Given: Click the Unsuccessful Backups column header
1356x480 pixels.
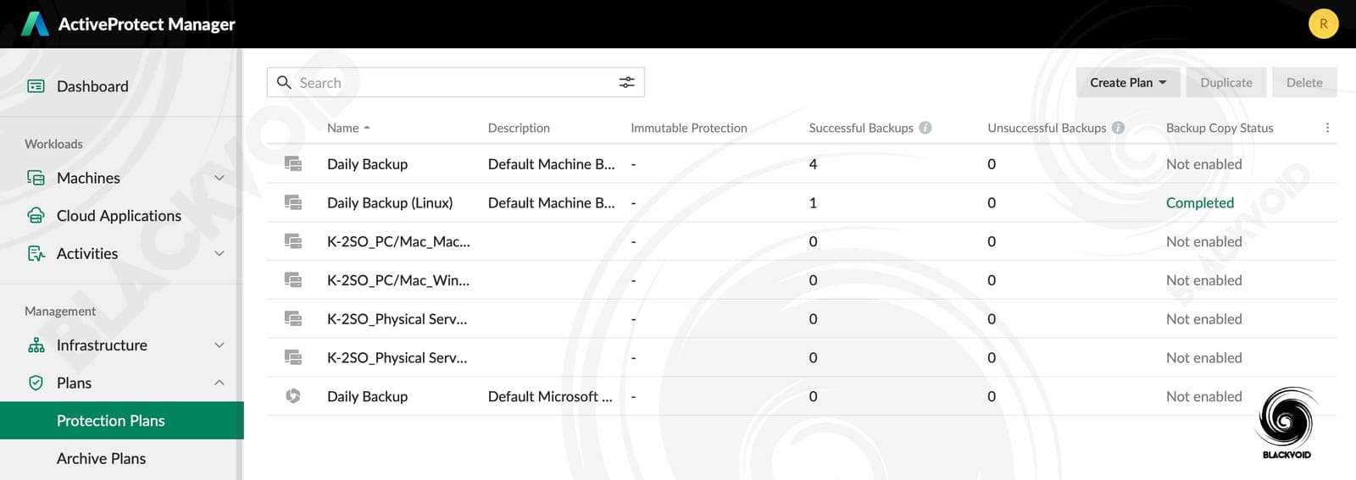Looking at the screenshot, I should (x=1047, y=128).
